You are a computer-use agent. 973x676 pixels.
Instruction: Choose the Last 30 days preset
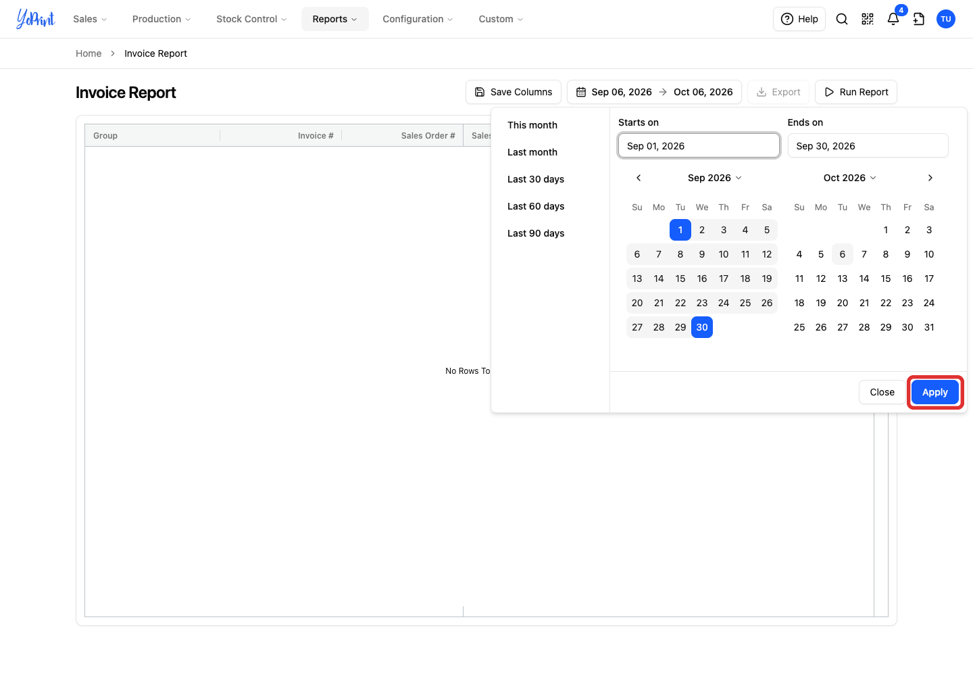(536, 179)
